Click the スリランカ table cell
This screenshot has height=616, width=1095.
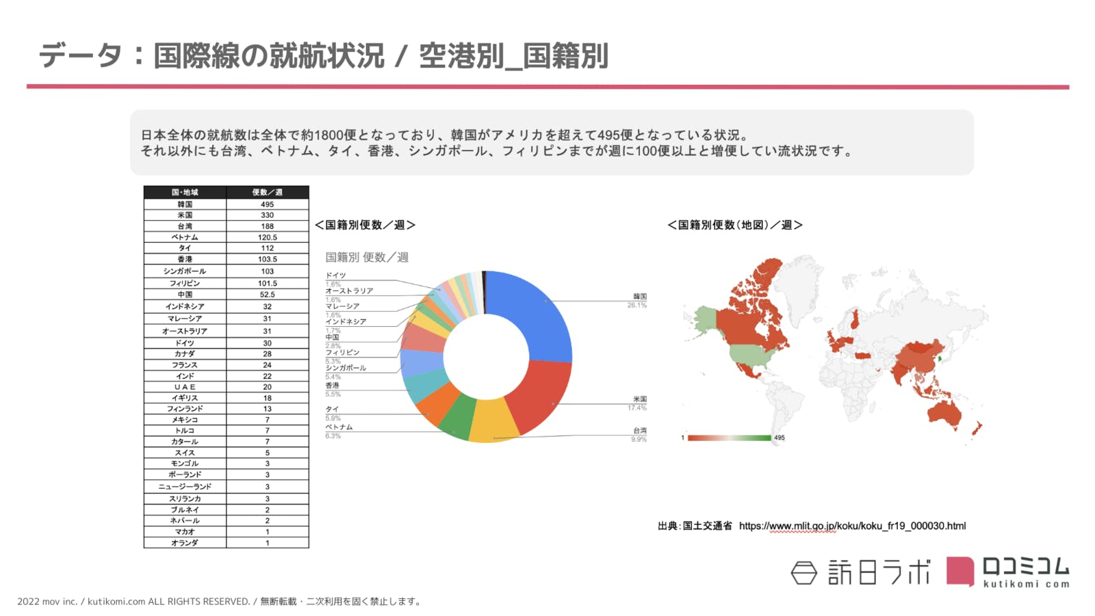pyautogui.click(x=185, y=498)
